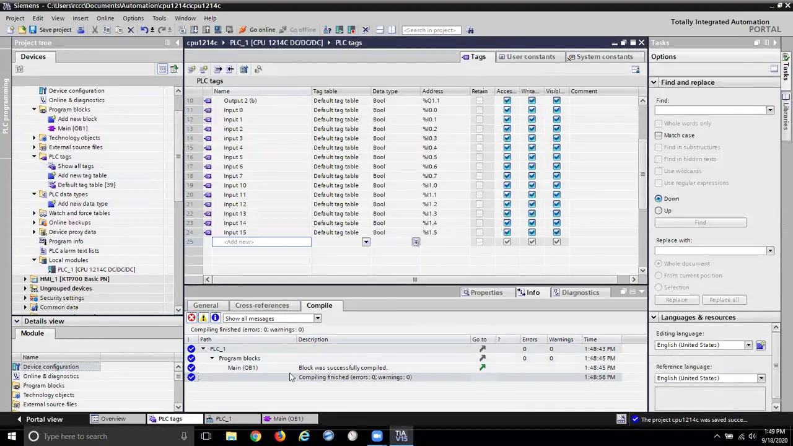Click the Add new tag name field
This screenshot has height=446, width=793.
pyautogui.click(x=261, y=242)
